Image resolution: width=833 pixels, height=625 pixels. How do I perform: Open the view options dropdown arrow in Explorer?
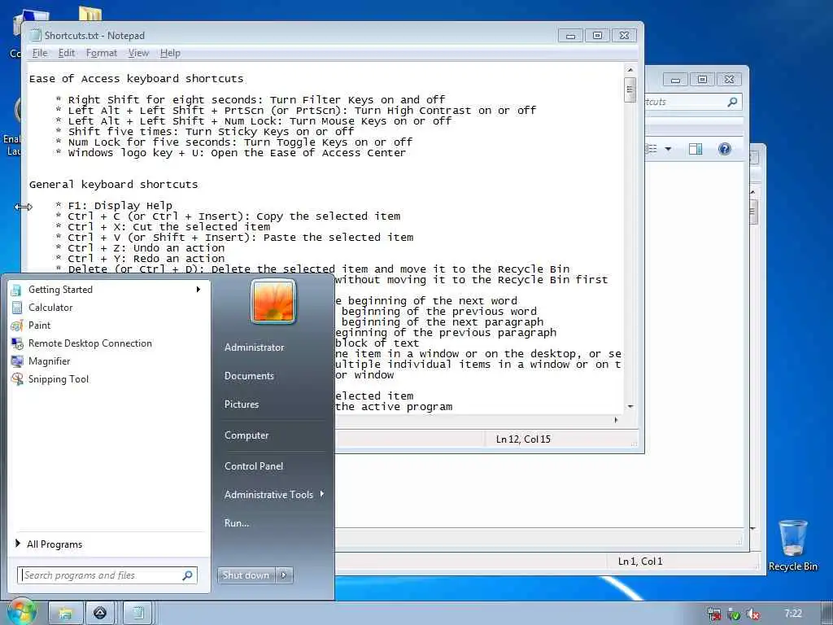tap(669, 150)
